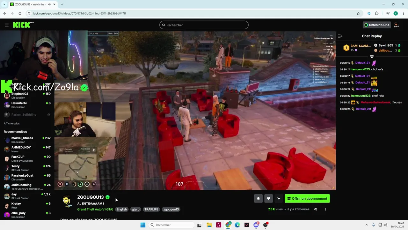
Task: Open FacK7uP Dead By Daylight channel
Action: coord(27,159)
